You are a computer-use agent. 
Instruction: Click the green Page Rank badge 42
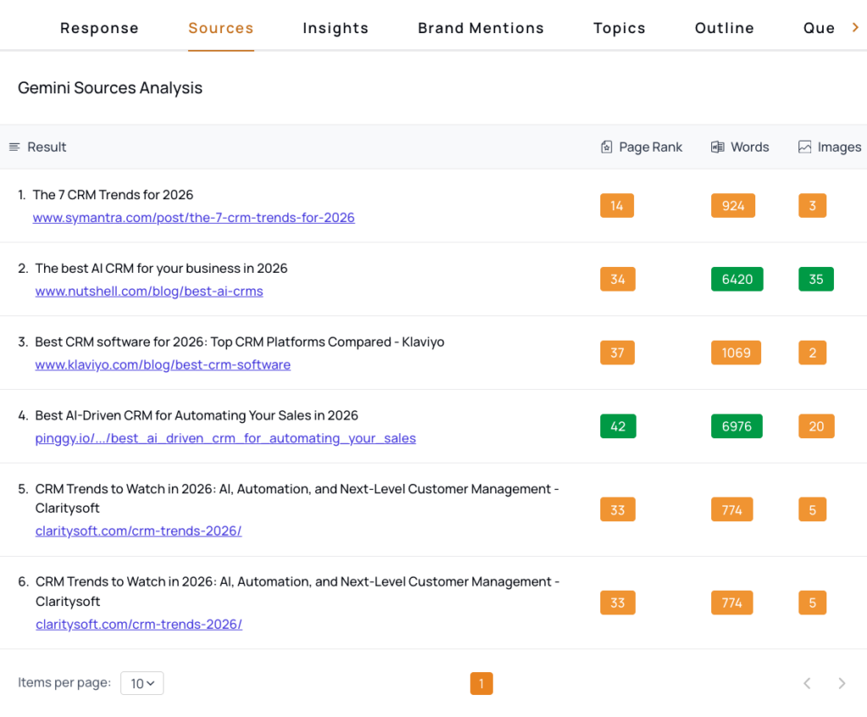coord(617,426)
